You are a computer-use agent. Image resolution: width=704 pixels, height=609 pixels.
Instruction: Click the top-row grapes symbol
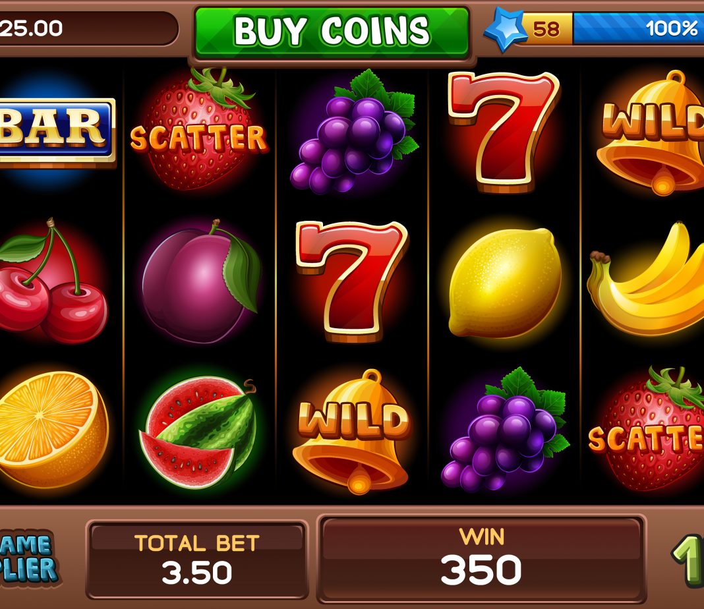[354, 132]
